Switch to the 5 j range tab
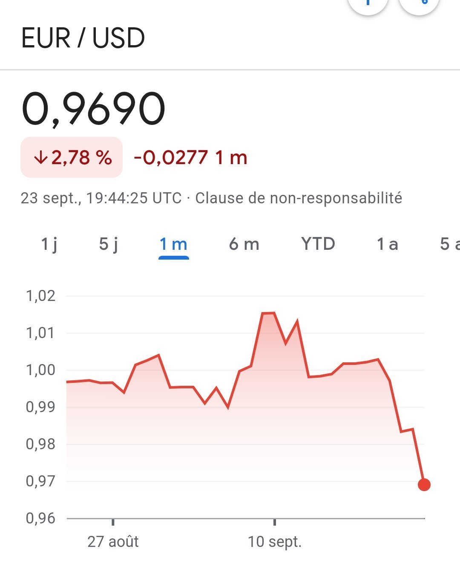Screen dimensions: 460x561 click(109, 244)
